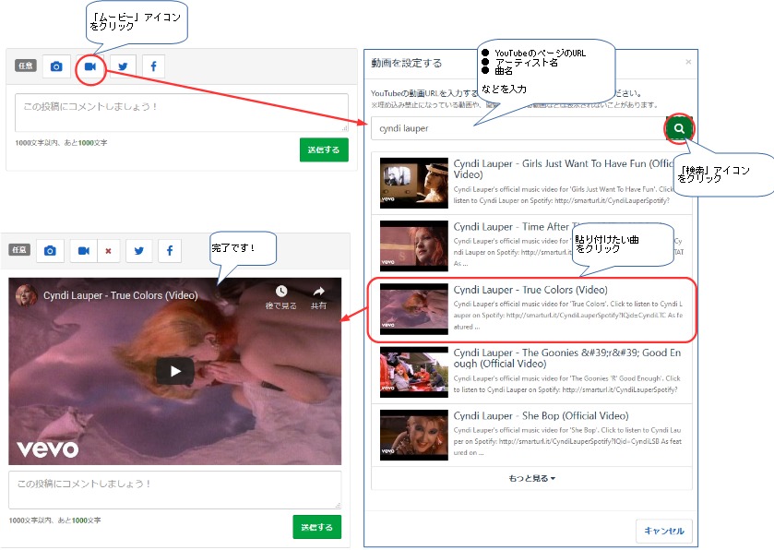This screenshot has width=774, height=550.
Task: Click the movie camera icon in upper form
Action: [89, 66]
